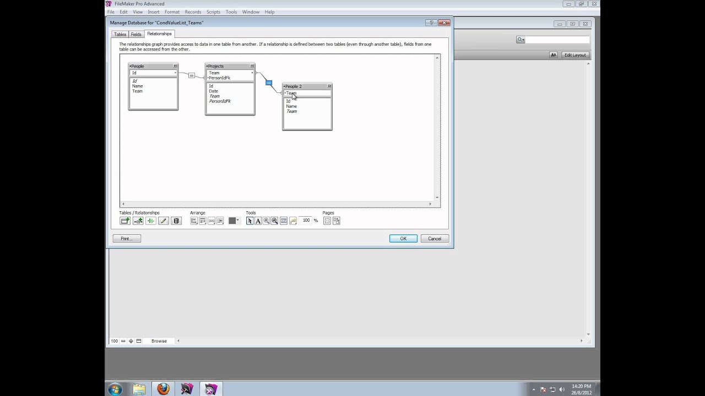Edit the zoom percentage field
This screenshot has height=396, width=705.
pyautogui.click(x=306, y=221)
